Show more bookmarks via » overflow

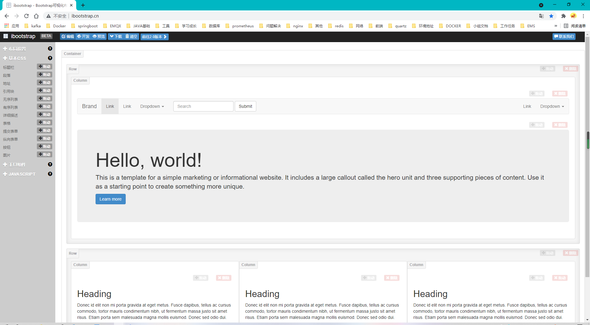tap(556, 26)
